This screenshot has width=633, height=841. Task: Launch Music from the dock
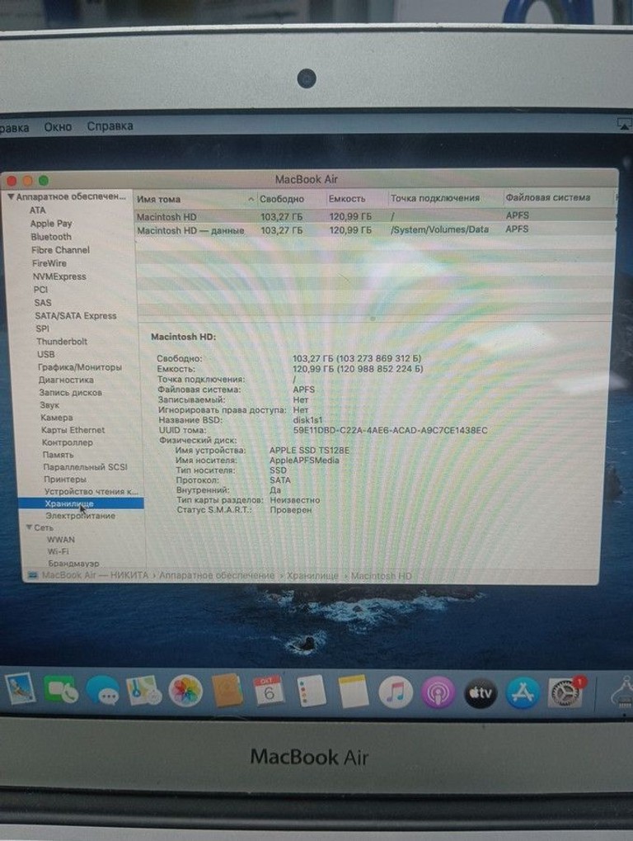pyautogui.click(x=396, y=692)
